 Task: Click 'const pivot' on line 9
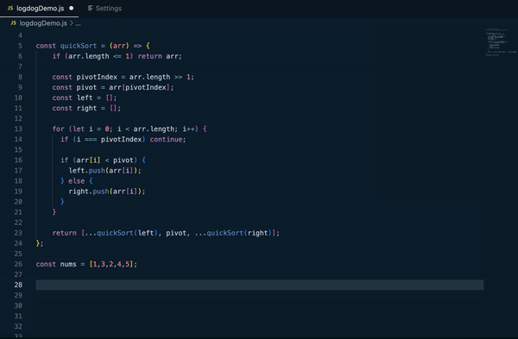pos(74,87)
